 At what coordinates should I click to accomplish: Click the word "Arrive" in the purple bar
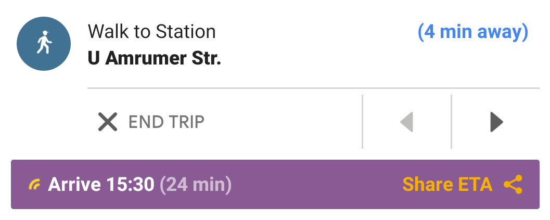[75, 185]
